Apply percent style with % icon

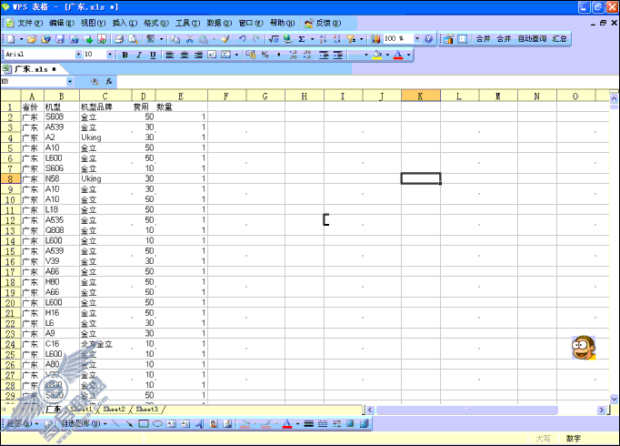(265, 55)
